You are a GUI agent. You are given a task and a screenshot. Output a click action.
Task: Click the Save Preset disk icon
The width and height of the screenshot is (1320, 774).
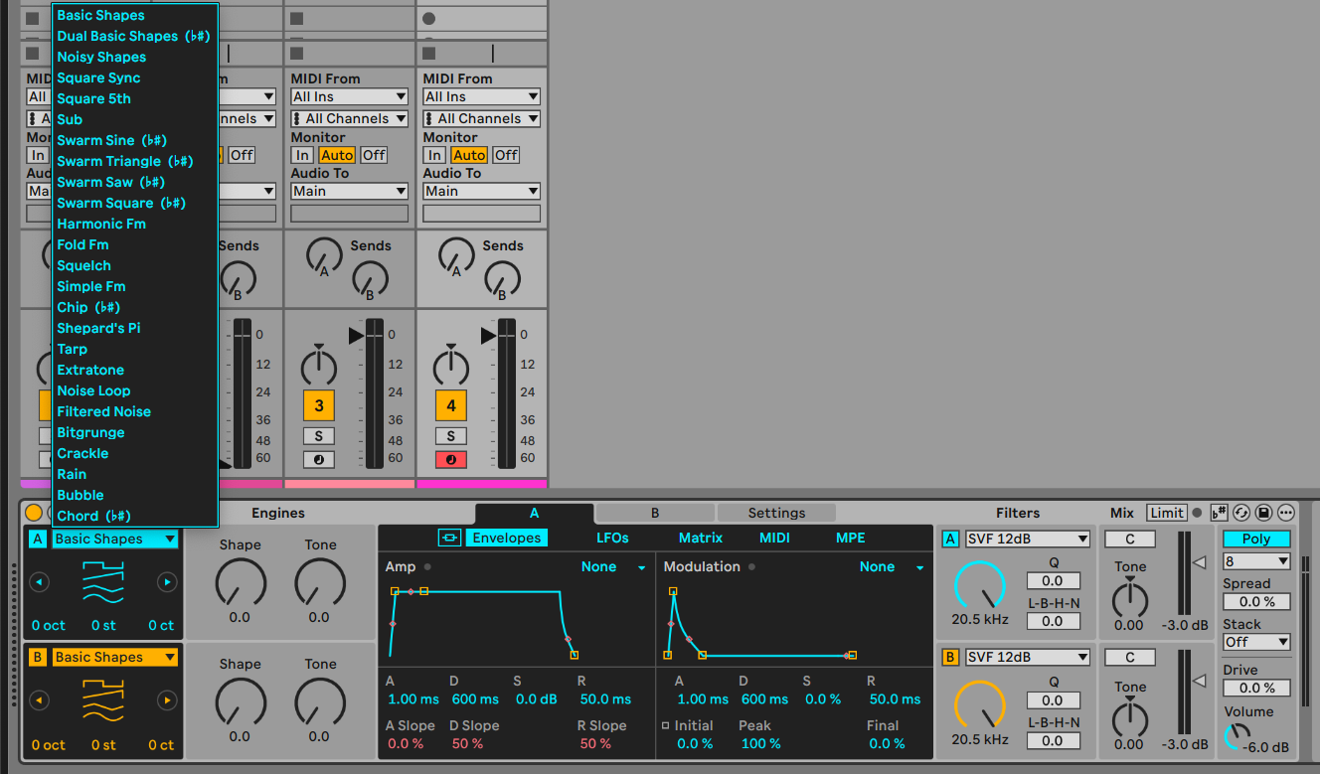click(x=1263, y=513)
